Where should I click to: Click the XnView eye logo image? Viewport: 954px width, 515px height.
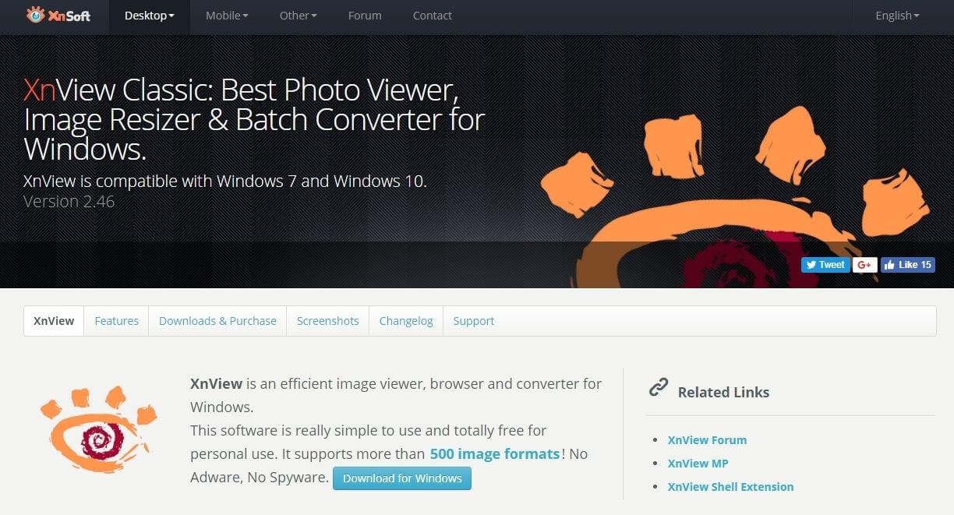tap(98, 429)
